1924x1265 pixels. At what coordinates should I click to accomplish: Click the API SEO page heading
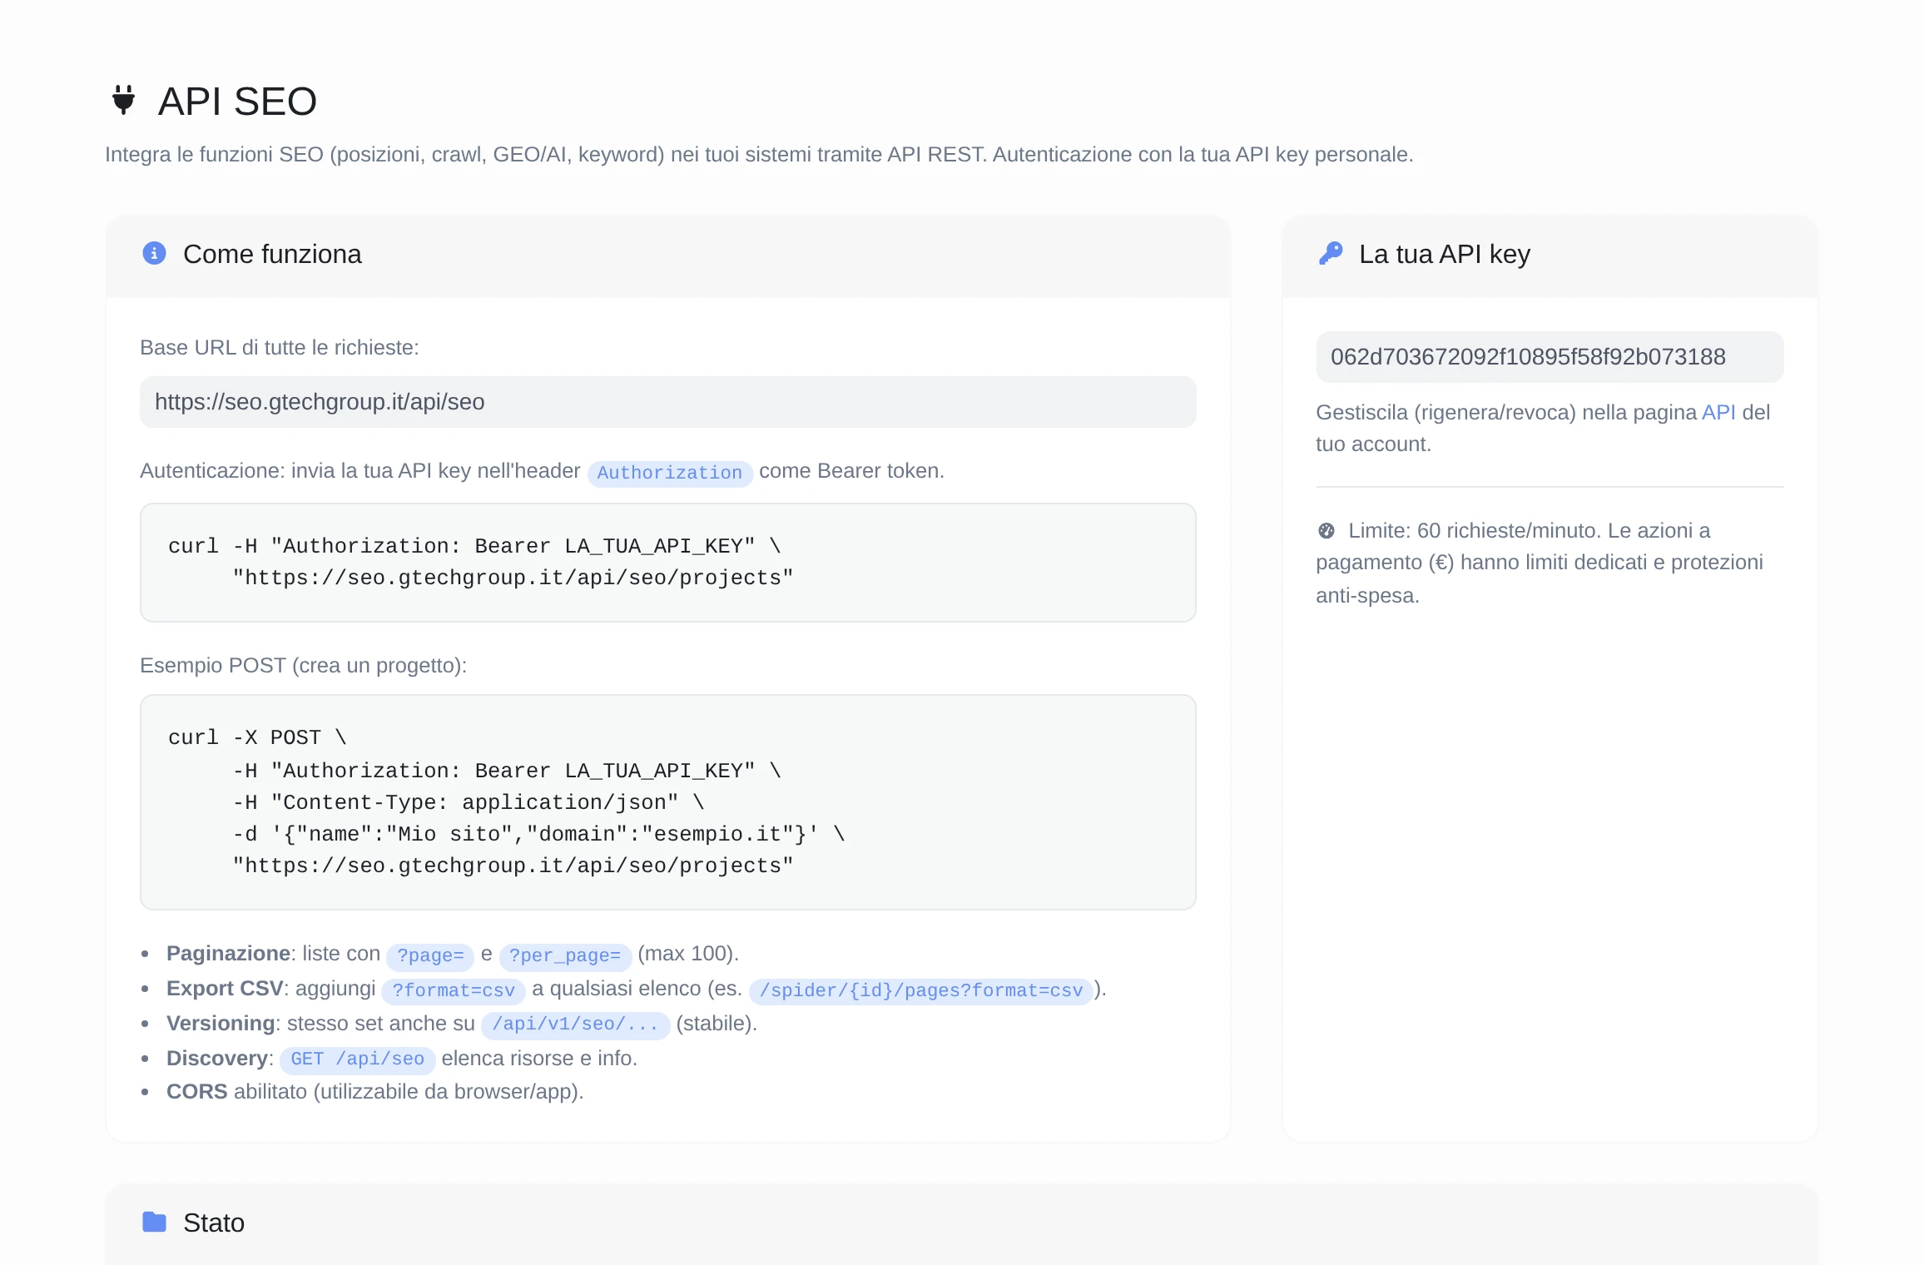click(237, 101)
